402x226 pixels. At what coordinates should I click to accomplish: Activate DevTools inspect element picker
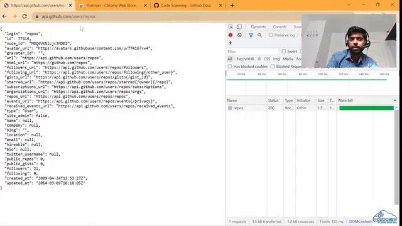click(231, 26)
